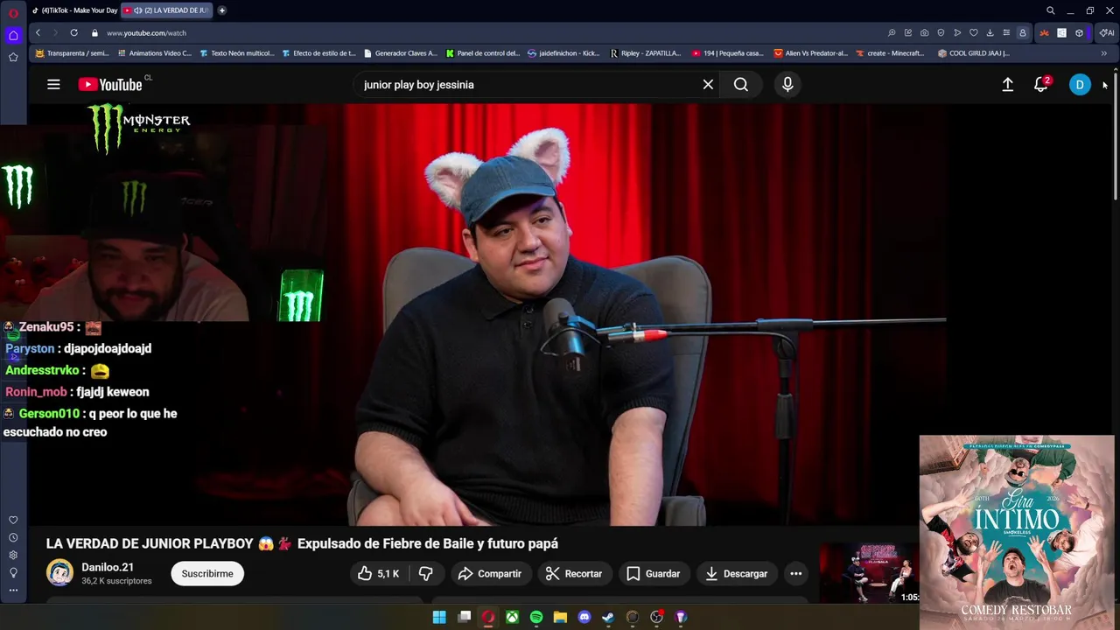Viewport: 1120px width, 630px height.
Task: Open the Animations Video C... bookmark
Action: [154, 53]
